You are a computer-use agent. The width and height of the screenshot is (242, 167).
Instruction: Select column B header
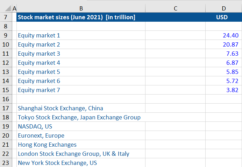point(81,8)
